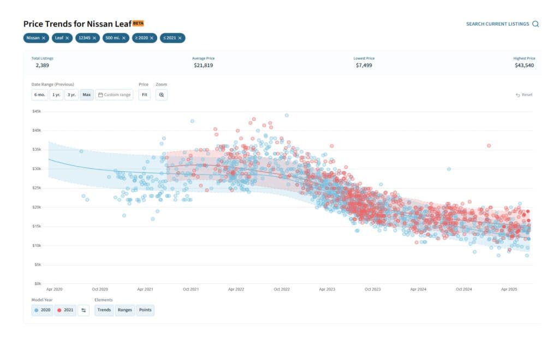Image resolution: width=559 pixels, height=349 pixels.
Task: Toggle the Ranges element on the chart
Action: point(124,310)
